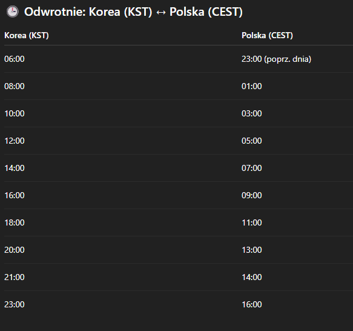The width and height of the screenshot is (353, 331).
Task: Select the Korea (KST) column header
Action: click(x=27, y=35)
